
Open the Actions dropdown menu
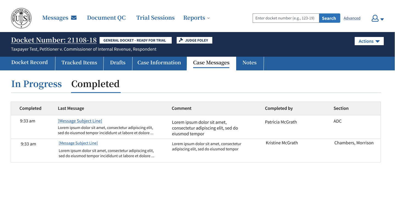point(369,41)
